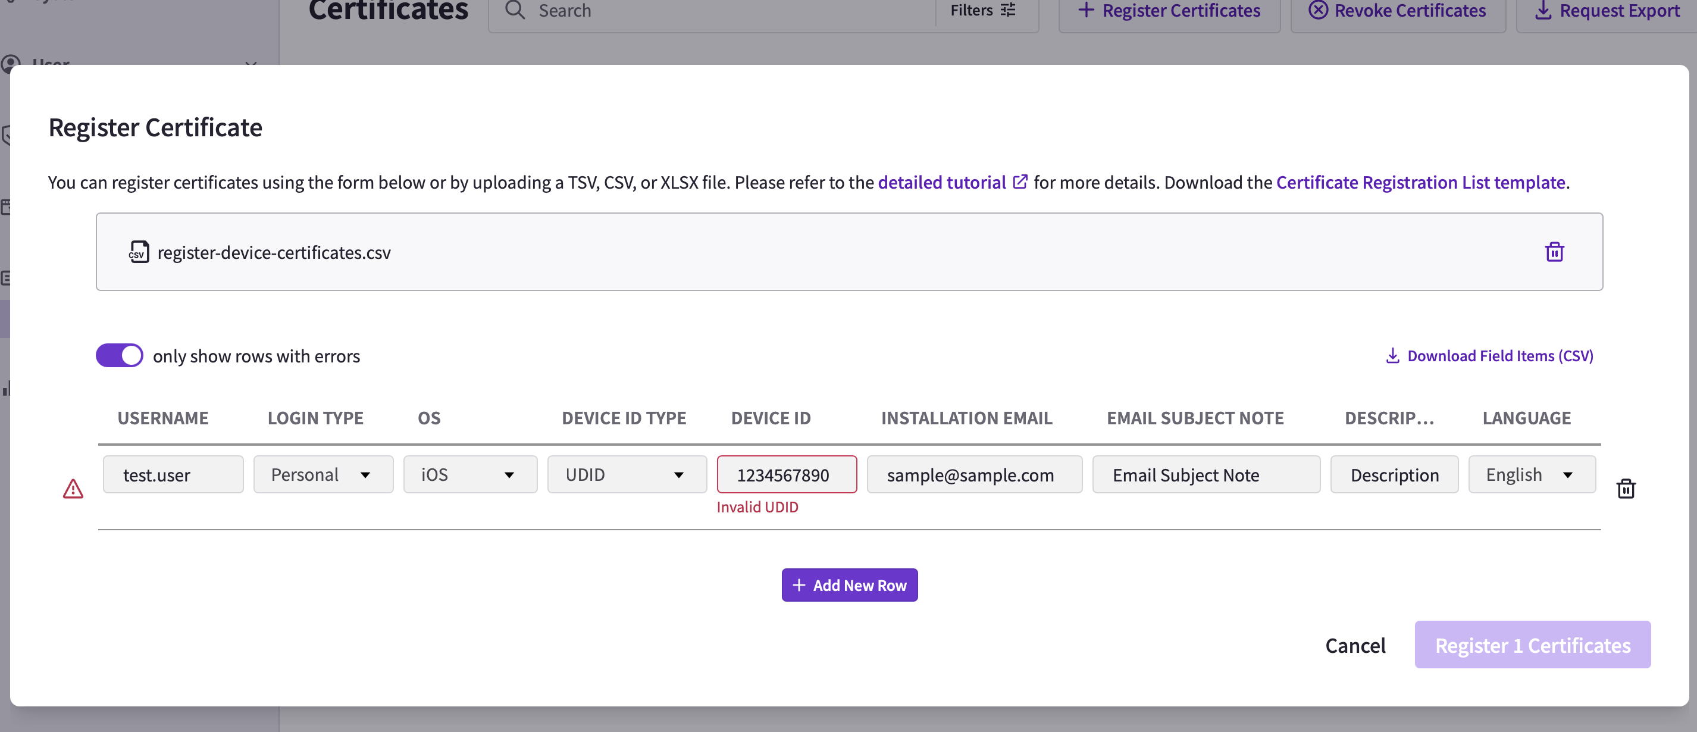Open the Filters icon next to search
The height and width of the screenshot is (732, 1697).
tap(1008, 10)
